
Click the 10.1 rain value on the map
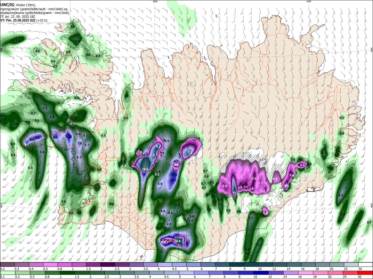tap(173, 180)
